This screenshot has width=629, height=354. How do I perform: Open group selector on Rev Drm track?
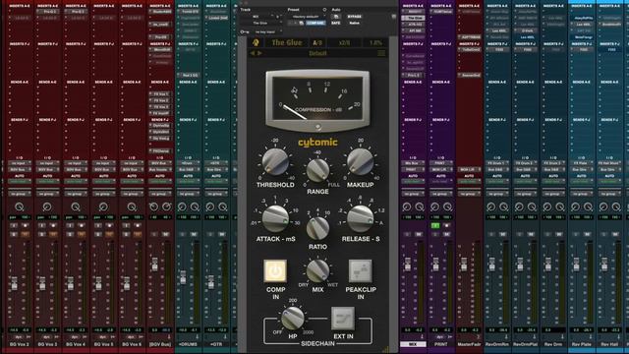point(552,194)
